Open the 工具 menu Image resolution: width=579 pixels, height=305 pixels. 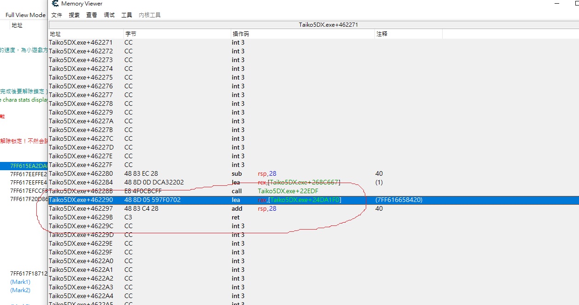tap(127, 15)
